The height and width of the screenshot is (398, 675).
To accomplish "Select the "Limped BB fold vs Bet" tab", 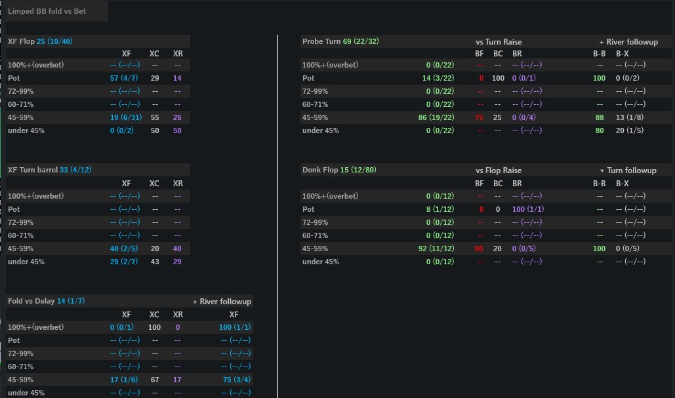I will 47,11.
